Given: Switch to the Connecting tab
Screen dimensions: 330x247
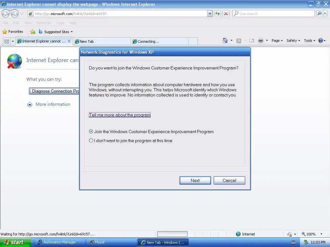Looking at the screenshot, I should (x=159, y=41).
